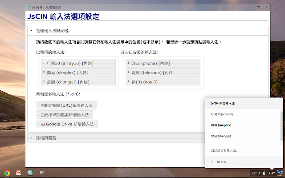Maximize the JsCIN options window

tap(258, 7)
